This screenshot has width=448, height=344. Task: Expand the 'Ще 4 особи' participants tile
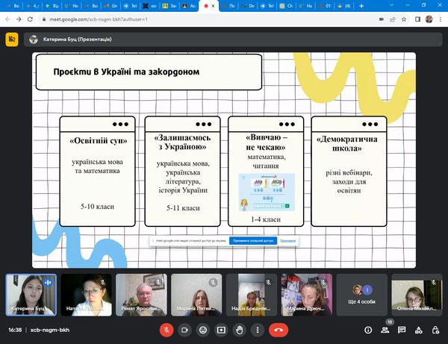pos(361,295)
